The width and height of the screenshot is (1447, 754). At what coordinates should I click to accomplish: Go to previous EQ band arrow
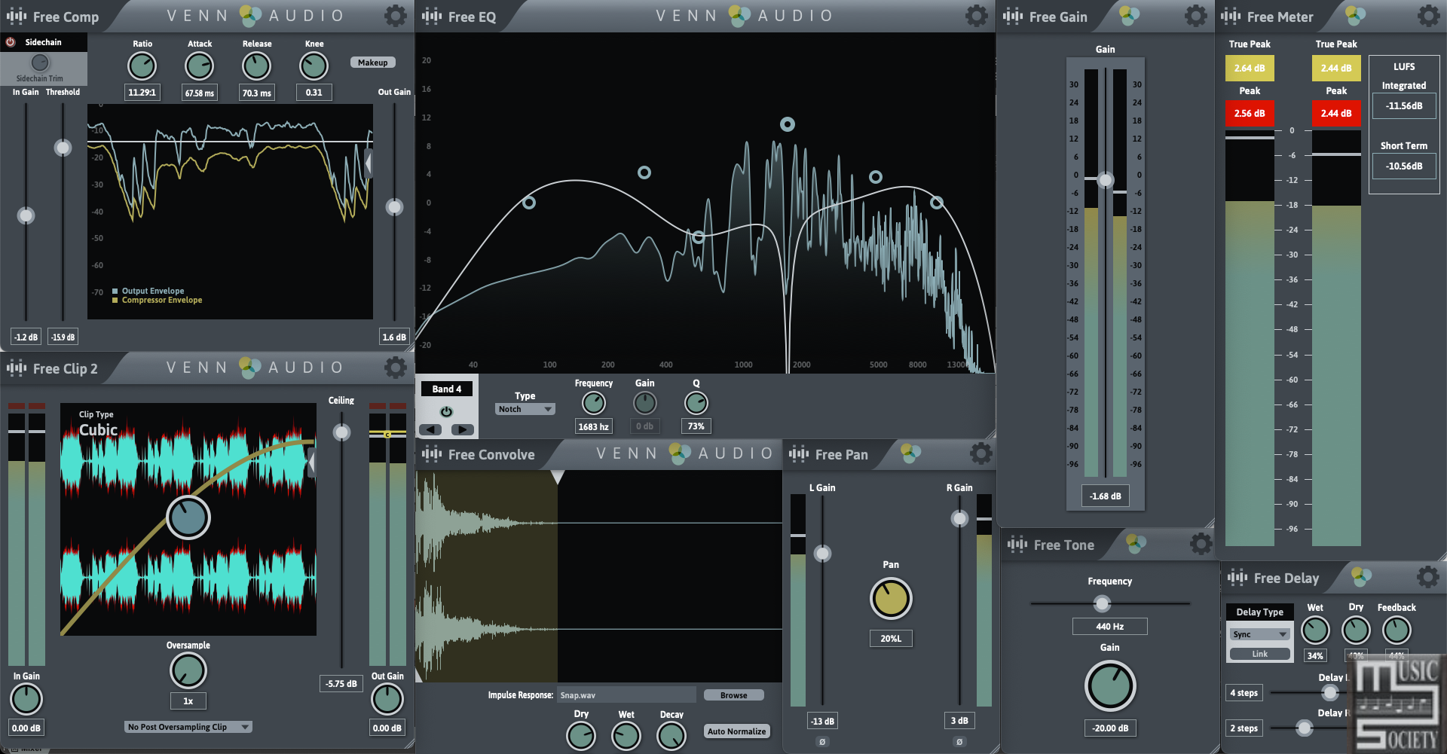click(430, 429)
